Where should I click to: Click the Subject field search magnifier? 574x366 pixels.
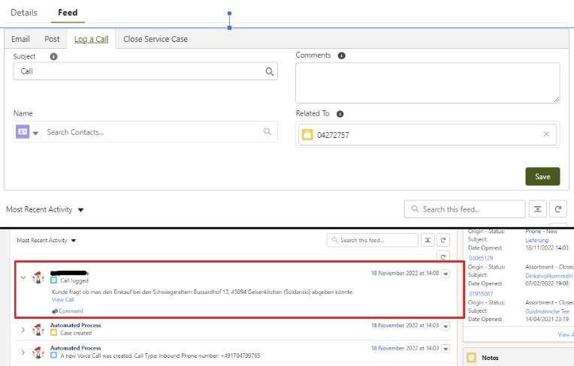pyautogui.click(x=269, y=72)
